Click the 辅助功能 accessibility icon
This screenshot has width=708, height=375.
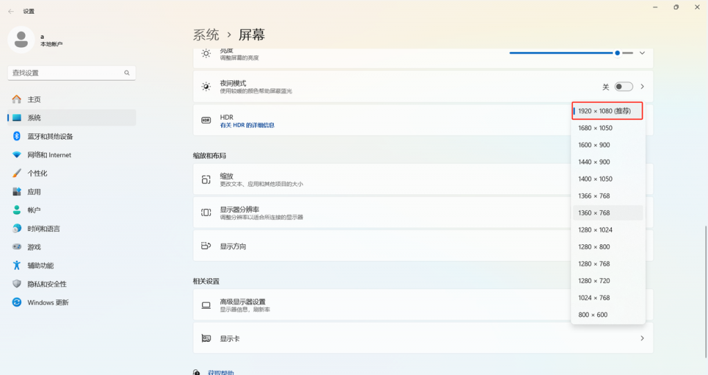[17, 265]
